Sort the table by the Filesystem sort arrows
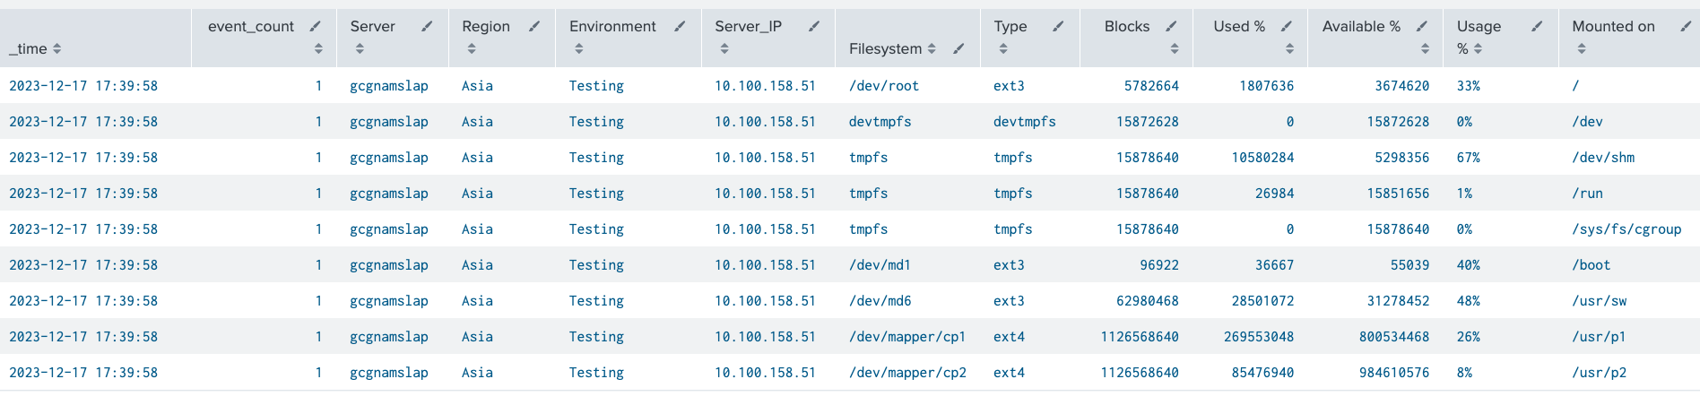The width and height of the screenshot is (1700, 405). 932,48
